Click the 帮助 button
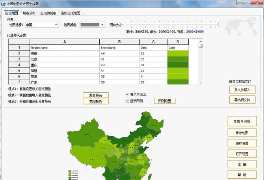This screenshot has width=264, height=180. click(x=242, y=175)
